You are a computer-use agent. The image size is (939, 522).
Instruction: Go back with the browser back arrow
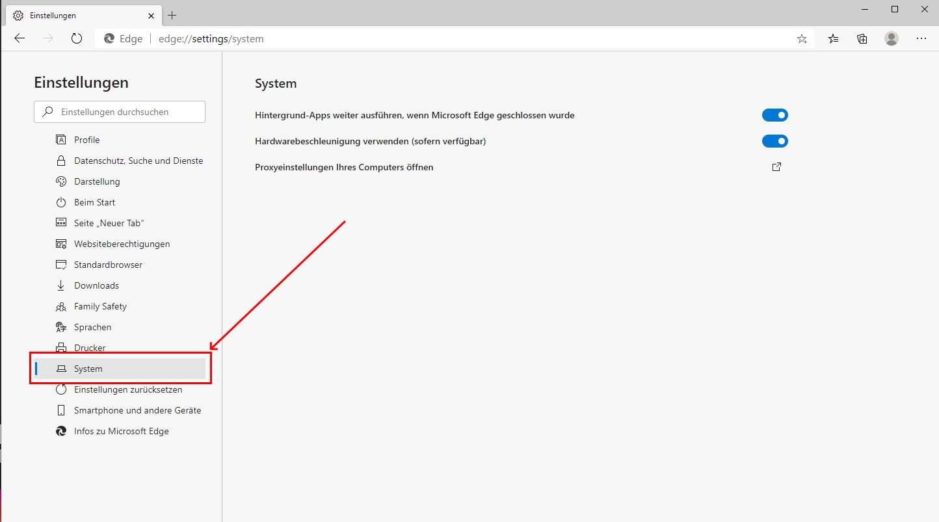click(20, 38)
